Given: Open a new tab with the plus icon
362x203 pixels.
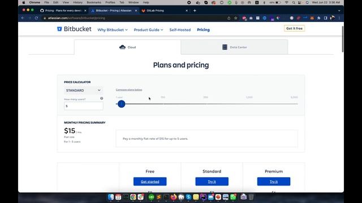Looking at the screenshot, I should click(195, 11).
